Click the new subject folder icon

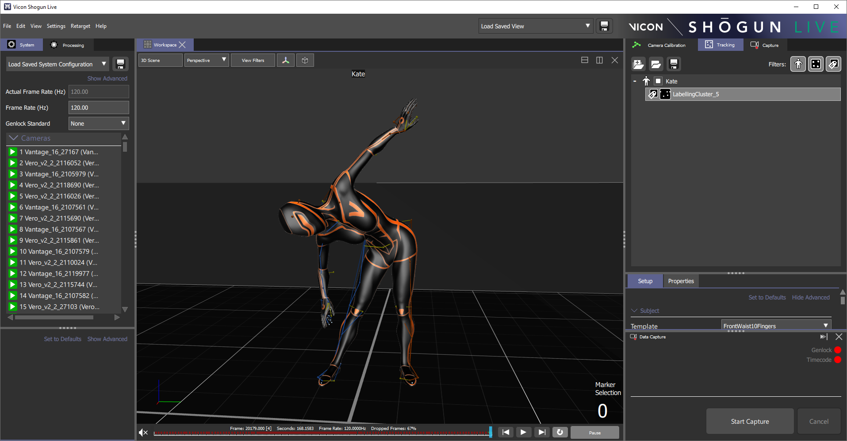click(638, 64)
